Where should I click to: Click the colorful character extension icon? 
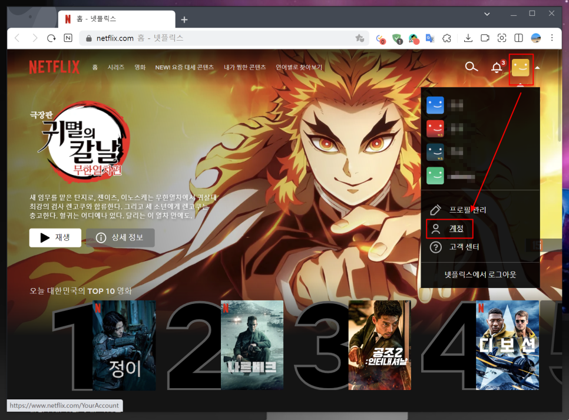pos(413,38)
